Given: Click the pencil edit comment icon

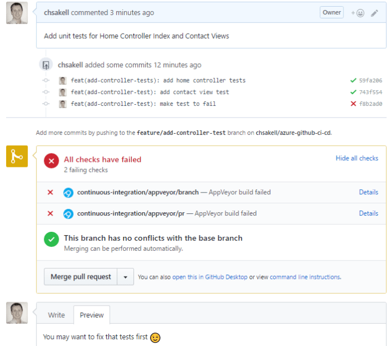Looking at the screenshot, I should (375, 13).
